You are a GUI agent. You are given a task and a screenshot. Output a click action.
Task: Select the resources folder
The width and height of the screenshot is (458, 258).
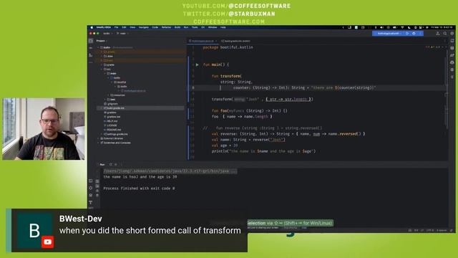[x=117, y=95]
